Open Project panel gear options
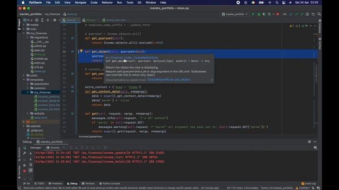Image resolution: width=339 pixels, height=190 pixels. (55, 20)
